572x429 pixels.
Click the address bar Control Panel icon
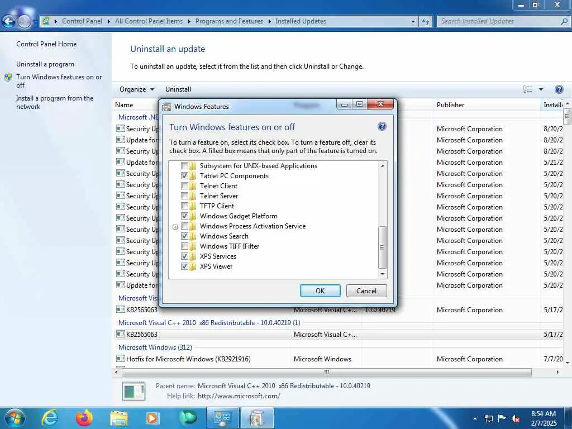click(x=46, y=21)
